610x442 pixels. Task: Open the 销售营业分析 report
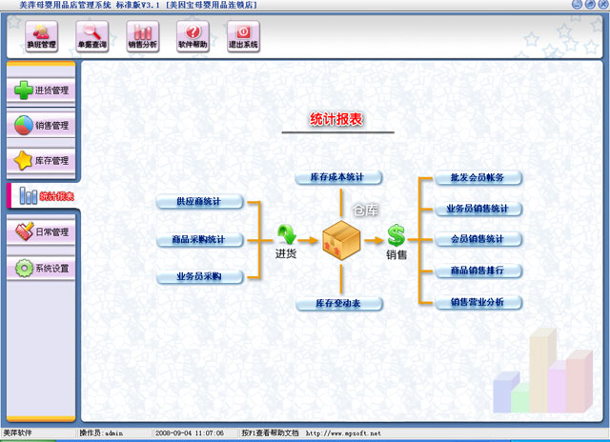[478, 302]
